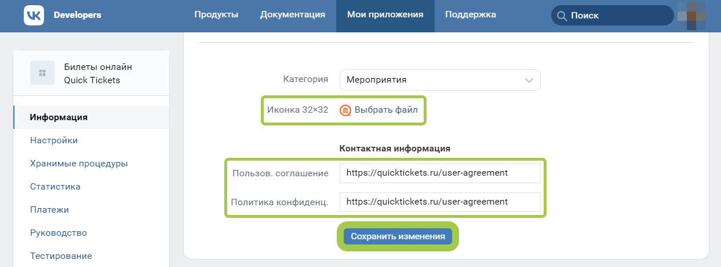Expand the Категория dropdown chevron
The image size is (721, 267).
click(x=529, y=80)
